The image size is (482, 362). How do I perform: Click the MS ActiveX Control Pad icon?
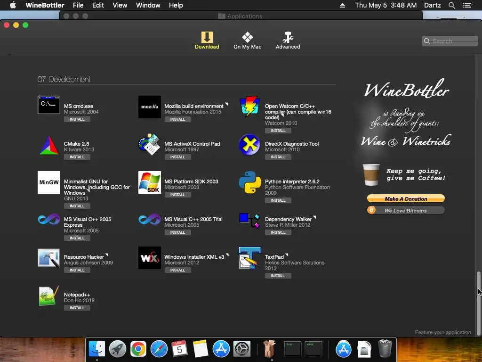[149, 144]
